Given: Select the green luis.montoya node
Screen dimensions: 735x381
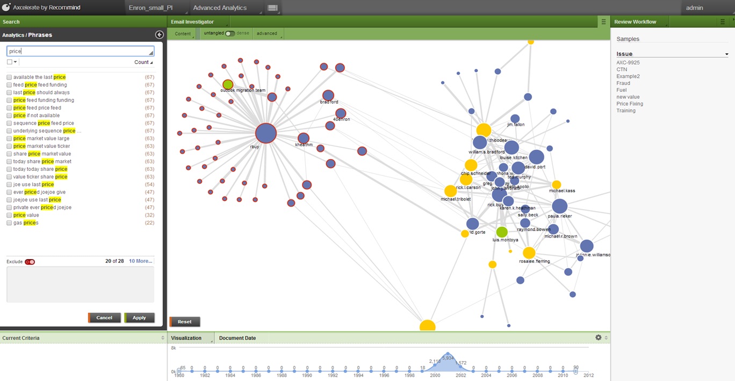Looking at the screenshot, I should (501, 232).
